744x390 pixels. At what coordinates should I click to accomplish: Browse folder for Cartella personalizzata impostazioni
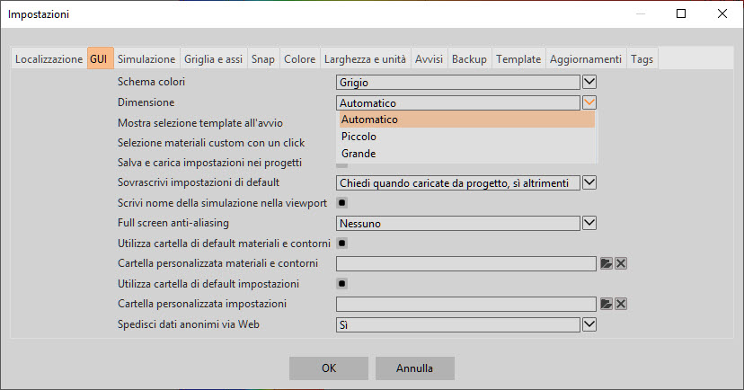pos(607,305)
